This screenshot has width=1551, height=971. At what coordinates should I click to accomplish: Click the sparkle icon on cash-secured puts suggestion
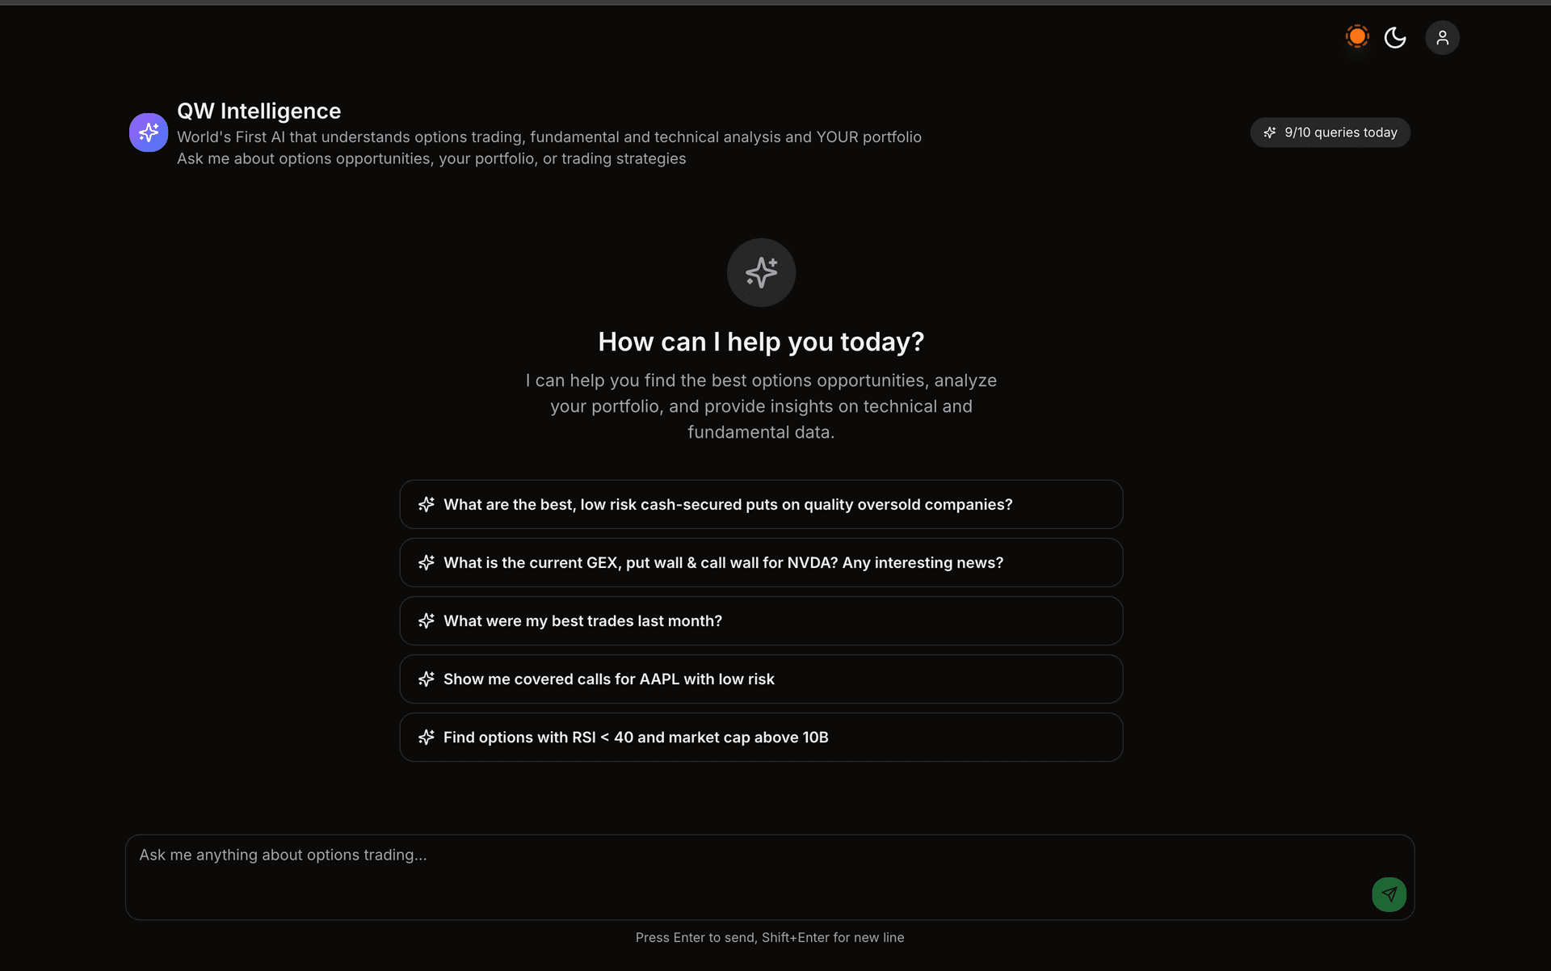pyautogui.click(x=426, y=504)
